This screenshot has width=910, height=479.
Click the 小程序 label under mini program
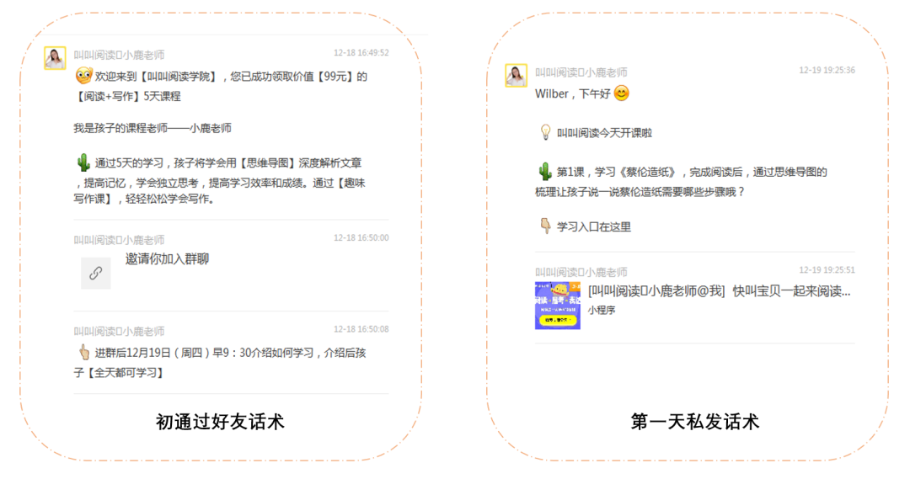602,311
